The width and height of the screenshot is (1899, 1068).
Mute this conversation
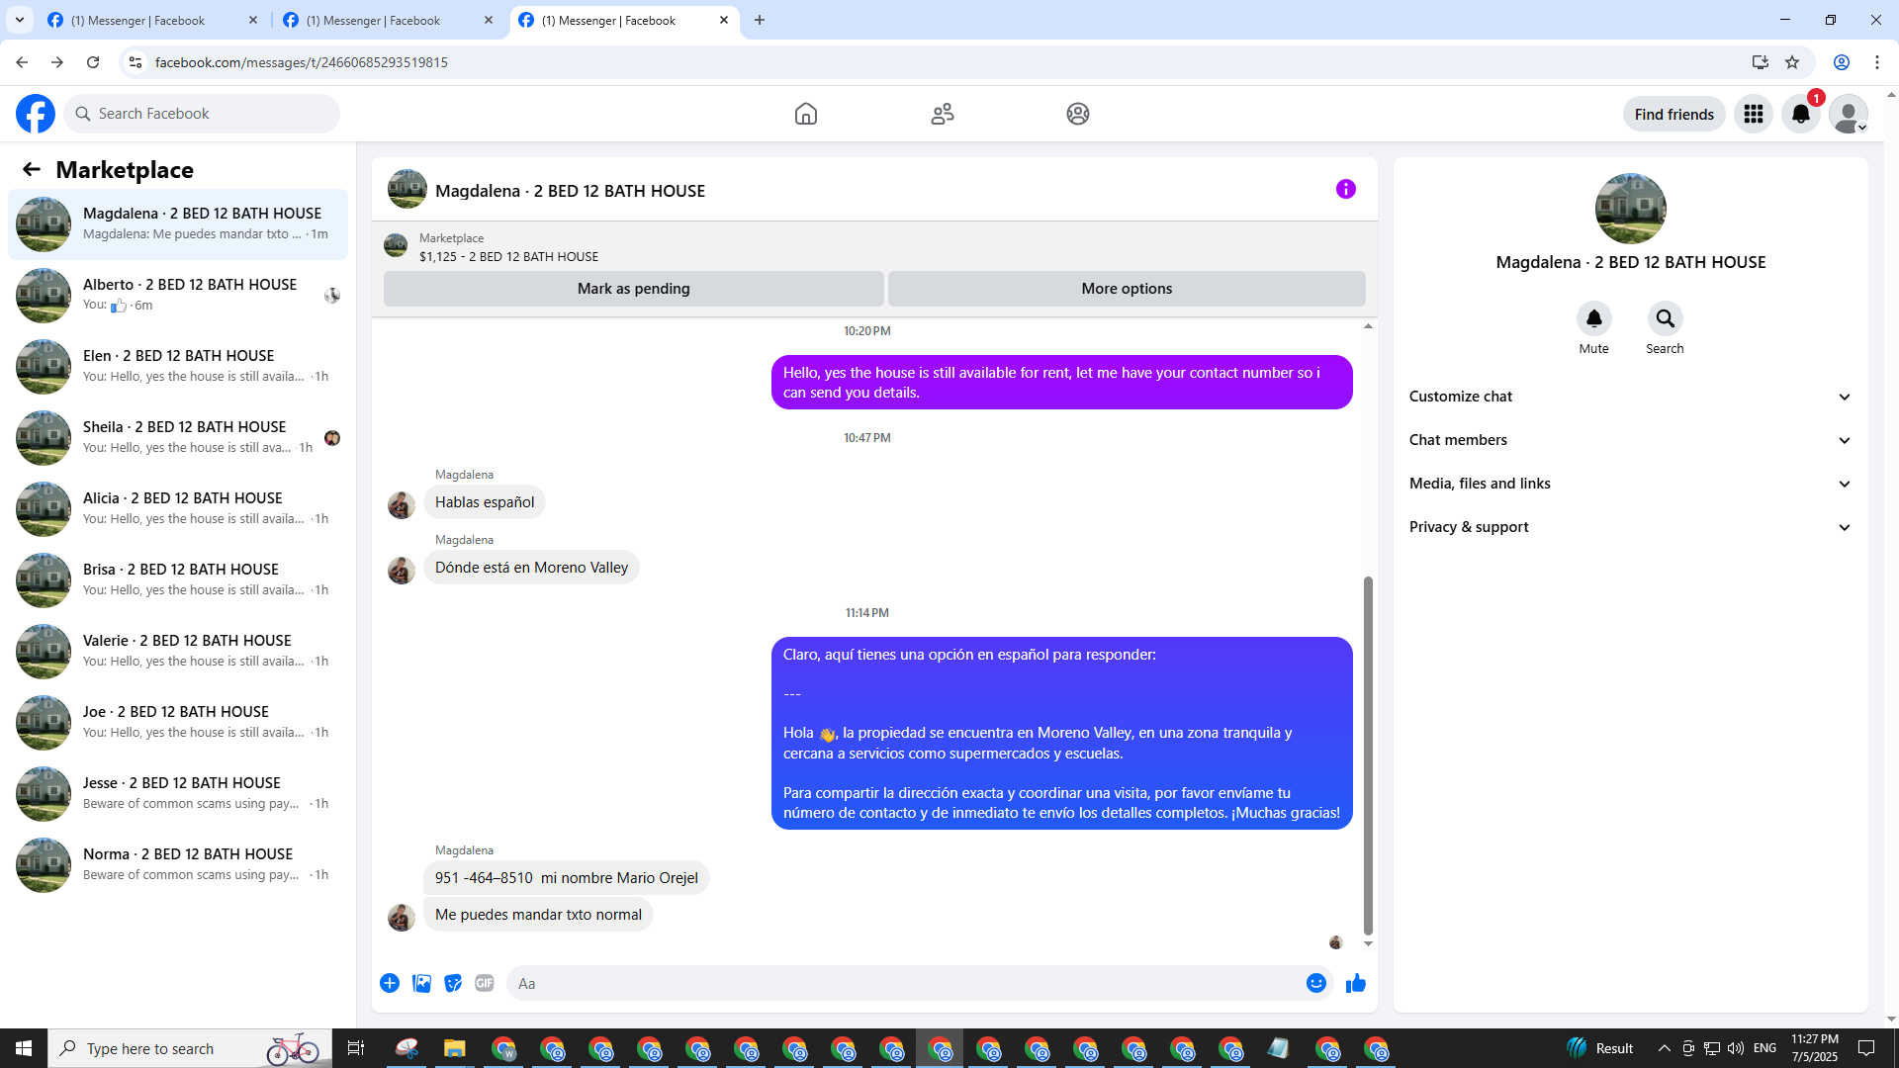(1593, 319)
